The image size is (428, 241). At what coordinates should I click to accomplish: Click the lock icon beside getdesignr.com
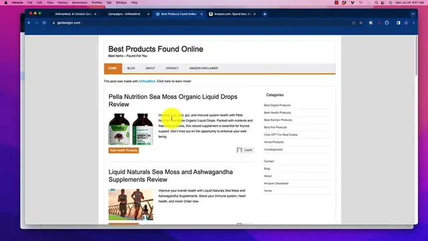[x=53, y=23]
